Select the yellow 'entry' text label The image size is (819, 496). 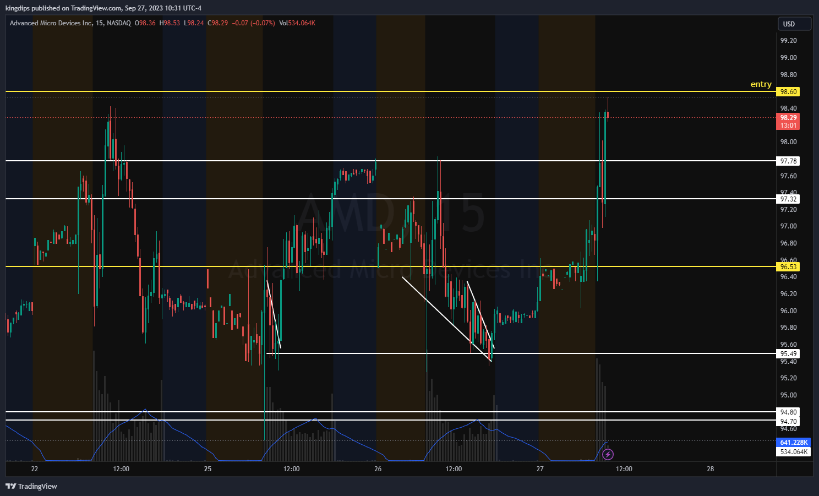[x=761, y=84]
